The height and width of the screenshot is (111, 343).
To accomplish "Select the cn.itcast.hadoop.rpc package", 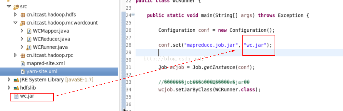I will point(50,55).
